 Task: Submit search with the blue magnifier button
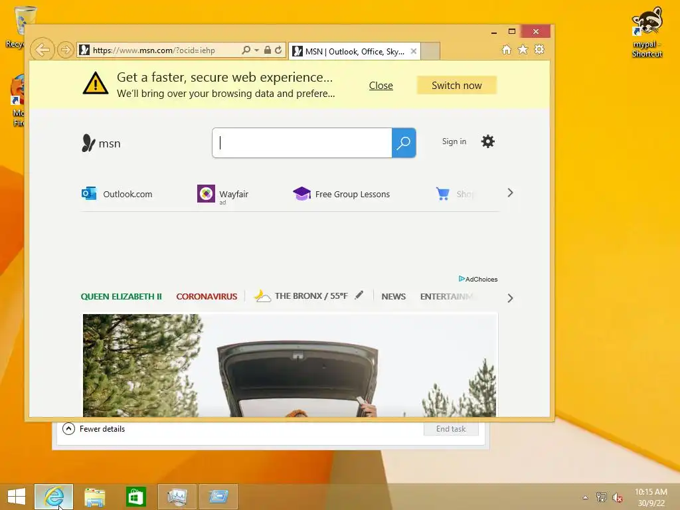[x=404, y=143]
